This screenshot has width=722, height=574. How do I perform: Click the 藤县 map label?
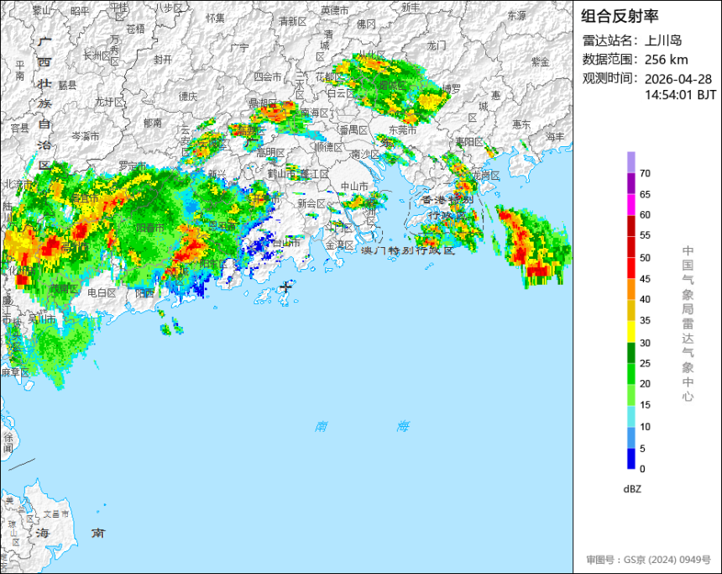68,85
